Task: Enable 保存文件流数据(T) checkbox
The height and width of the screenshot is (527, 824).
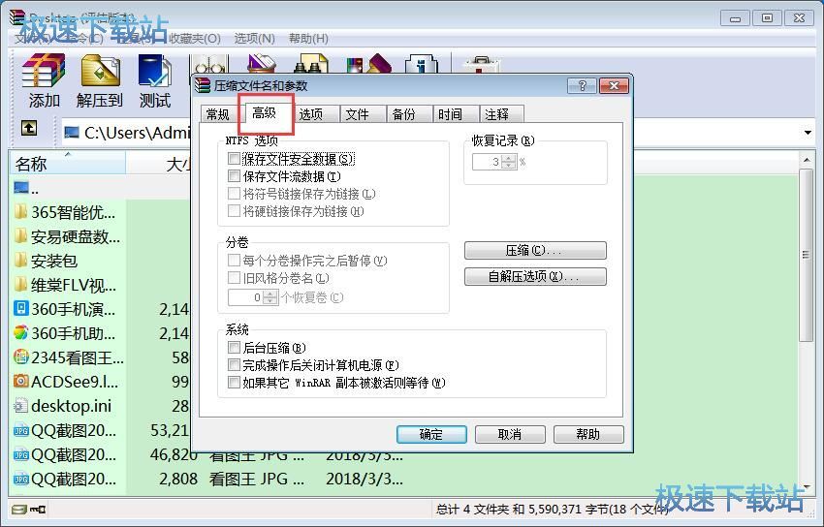Action: 234,176
